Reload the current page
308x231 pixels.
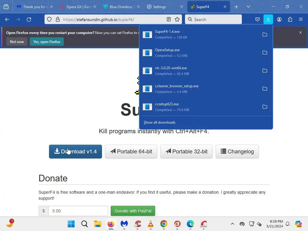pyautogui.click(x=29, y=20)
